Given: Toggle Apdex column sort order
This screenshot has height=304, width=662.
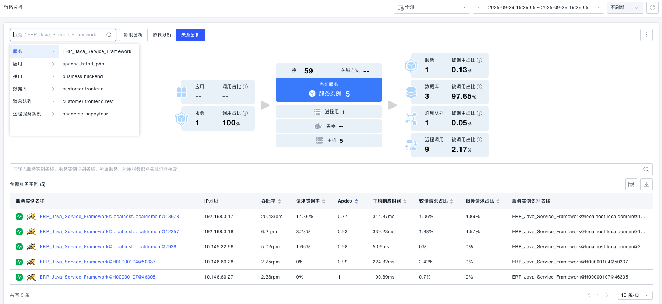Looking at the screenshot, I should 356,201.
